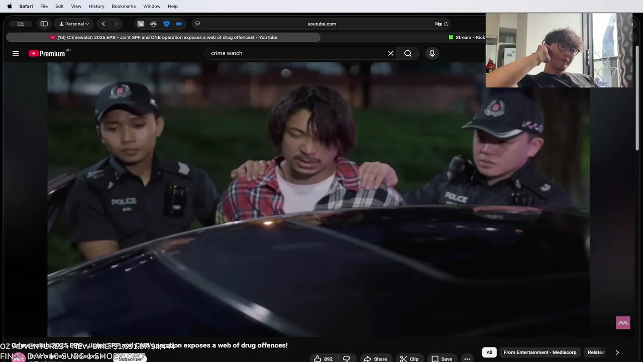Open more actions ellipsis under video
The image size is (643, 362).
coord(467,359)
